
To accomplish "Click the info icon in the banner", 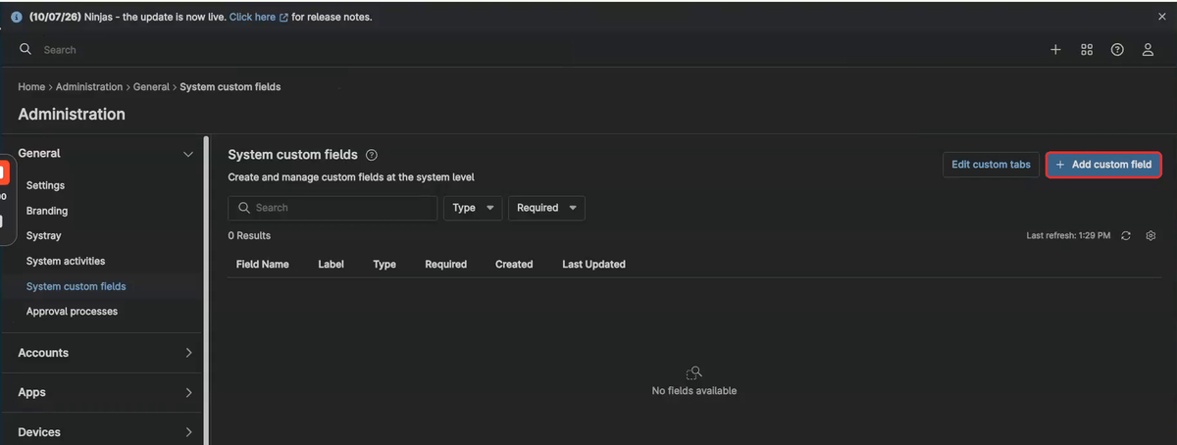I will 17,17.
